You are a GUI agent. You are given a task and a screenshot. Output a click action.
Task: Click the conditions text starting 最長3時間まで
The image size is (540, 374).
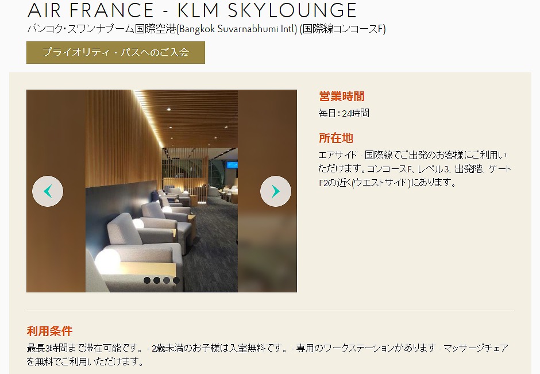coord(268,354)
